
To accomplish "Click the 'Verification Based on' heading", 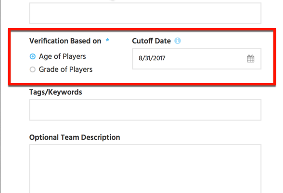I will [x=65, y=41].
